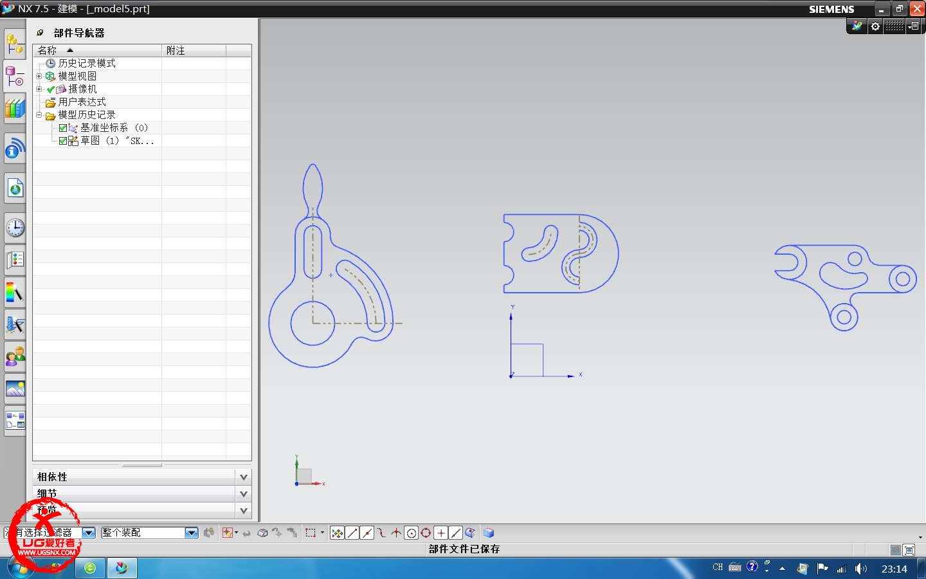Toggle Quadrant Point snap icon
926x579 pixels.
pos(426,533)
